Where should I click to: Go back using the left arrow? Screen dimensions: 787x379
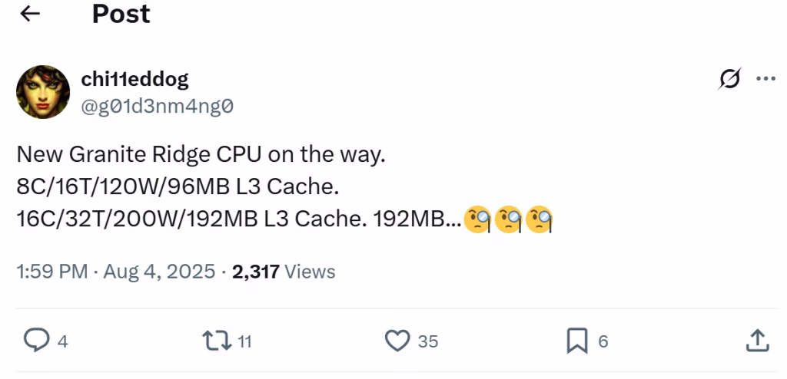pyautogui.click(x=30, y=15)
